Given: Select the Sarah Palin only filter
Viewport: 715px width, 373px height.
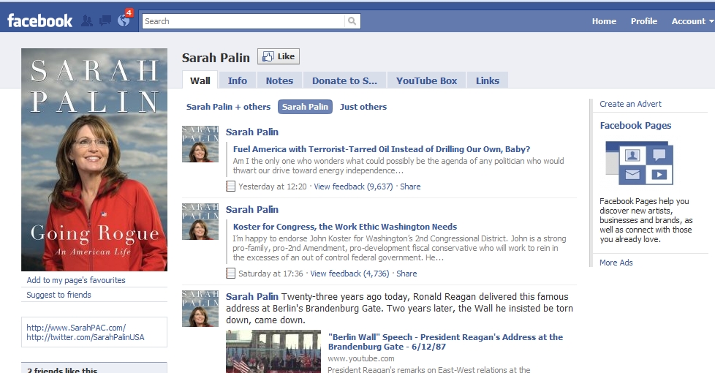Looking at the screenshot, I should [x=305, y=107].
